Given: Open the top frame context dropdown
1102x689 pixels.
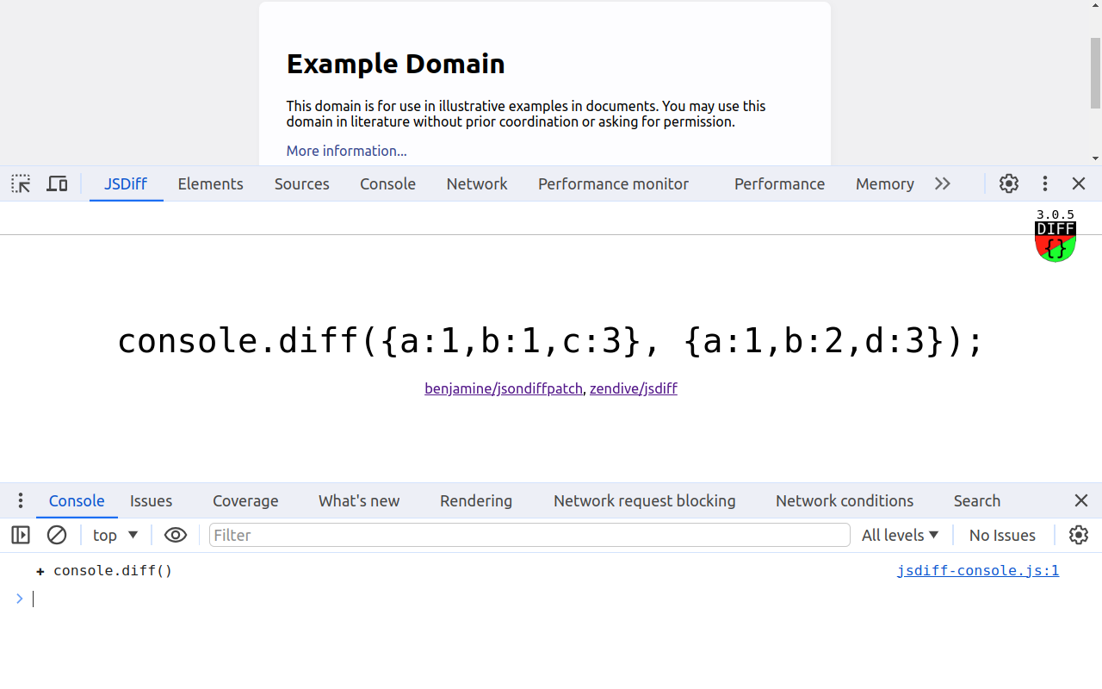Looking at the screenshot, I should click(115, 535).
